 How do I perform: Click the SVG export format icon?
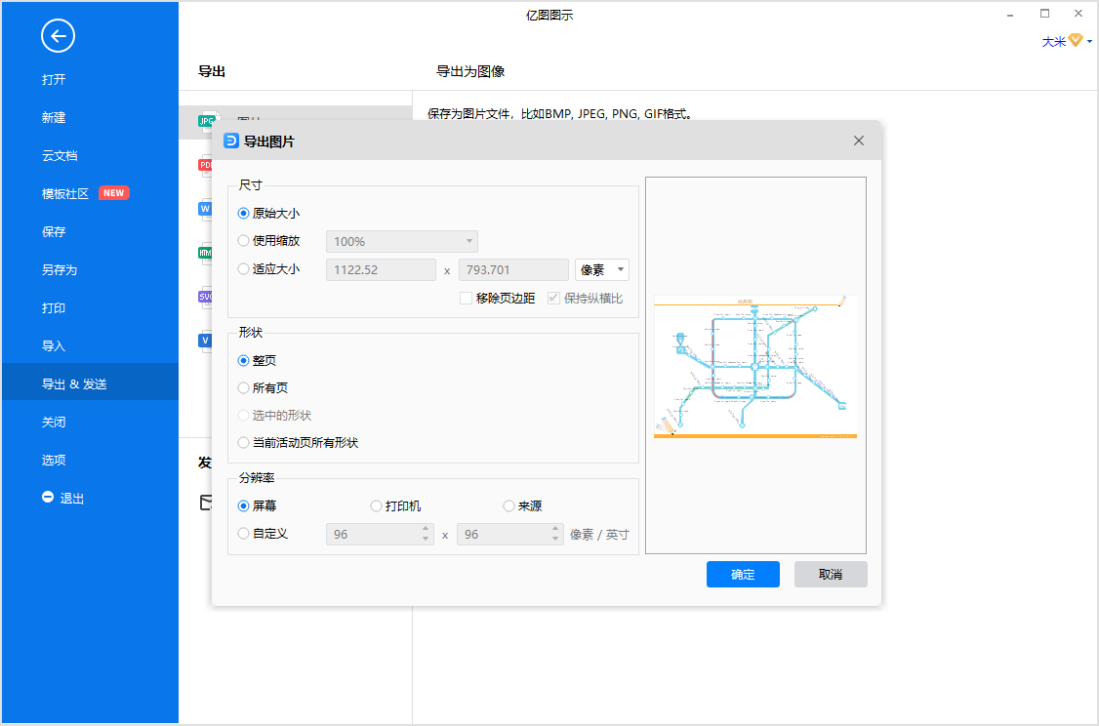click(205, 296)
